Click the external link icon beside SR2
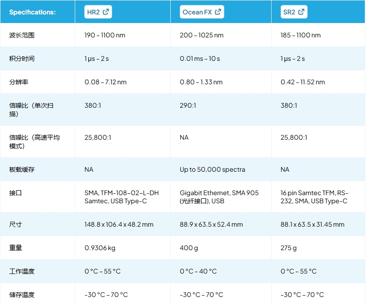The width and height of the screenshot is (368, 306). click(x=301, y=12)
